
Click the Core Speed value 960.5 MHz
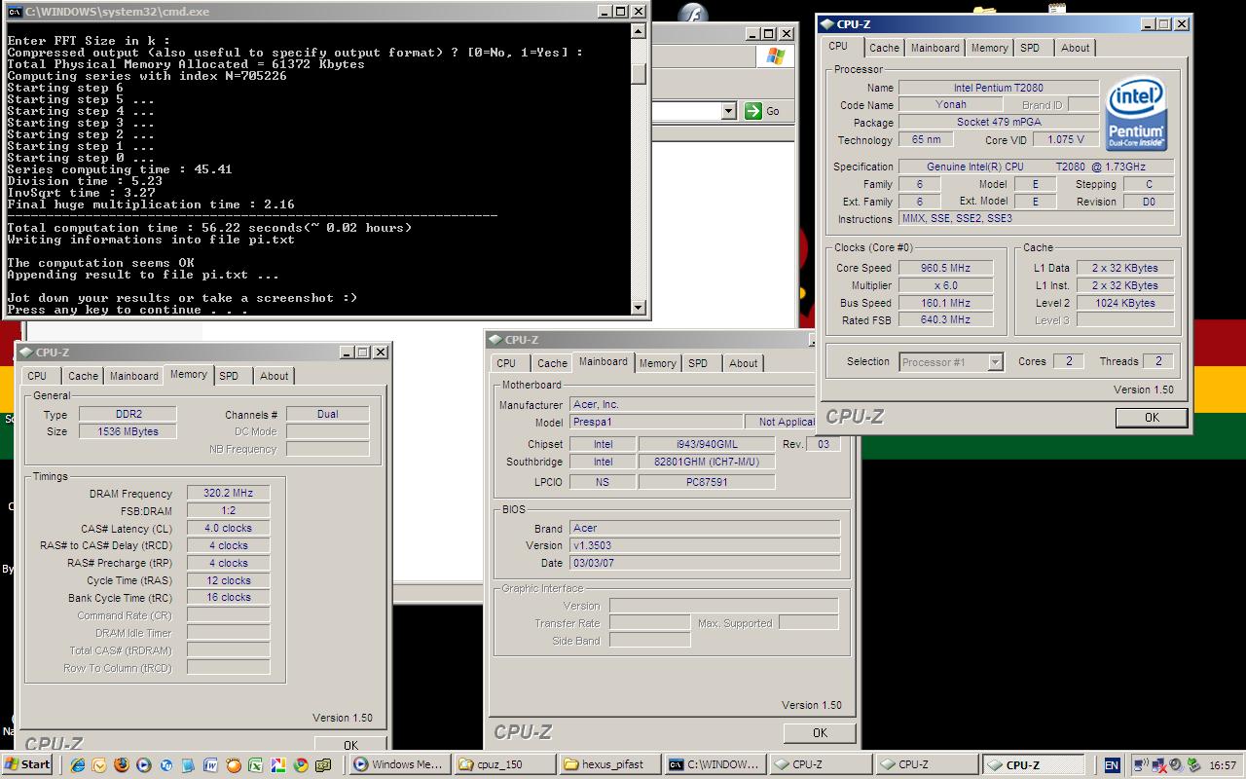[x=946, y=268]
